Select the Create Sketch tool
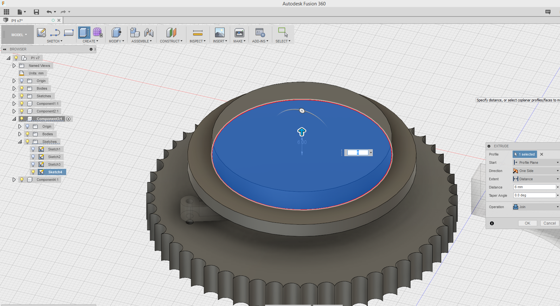560x306 pixels. pos(41,32)
